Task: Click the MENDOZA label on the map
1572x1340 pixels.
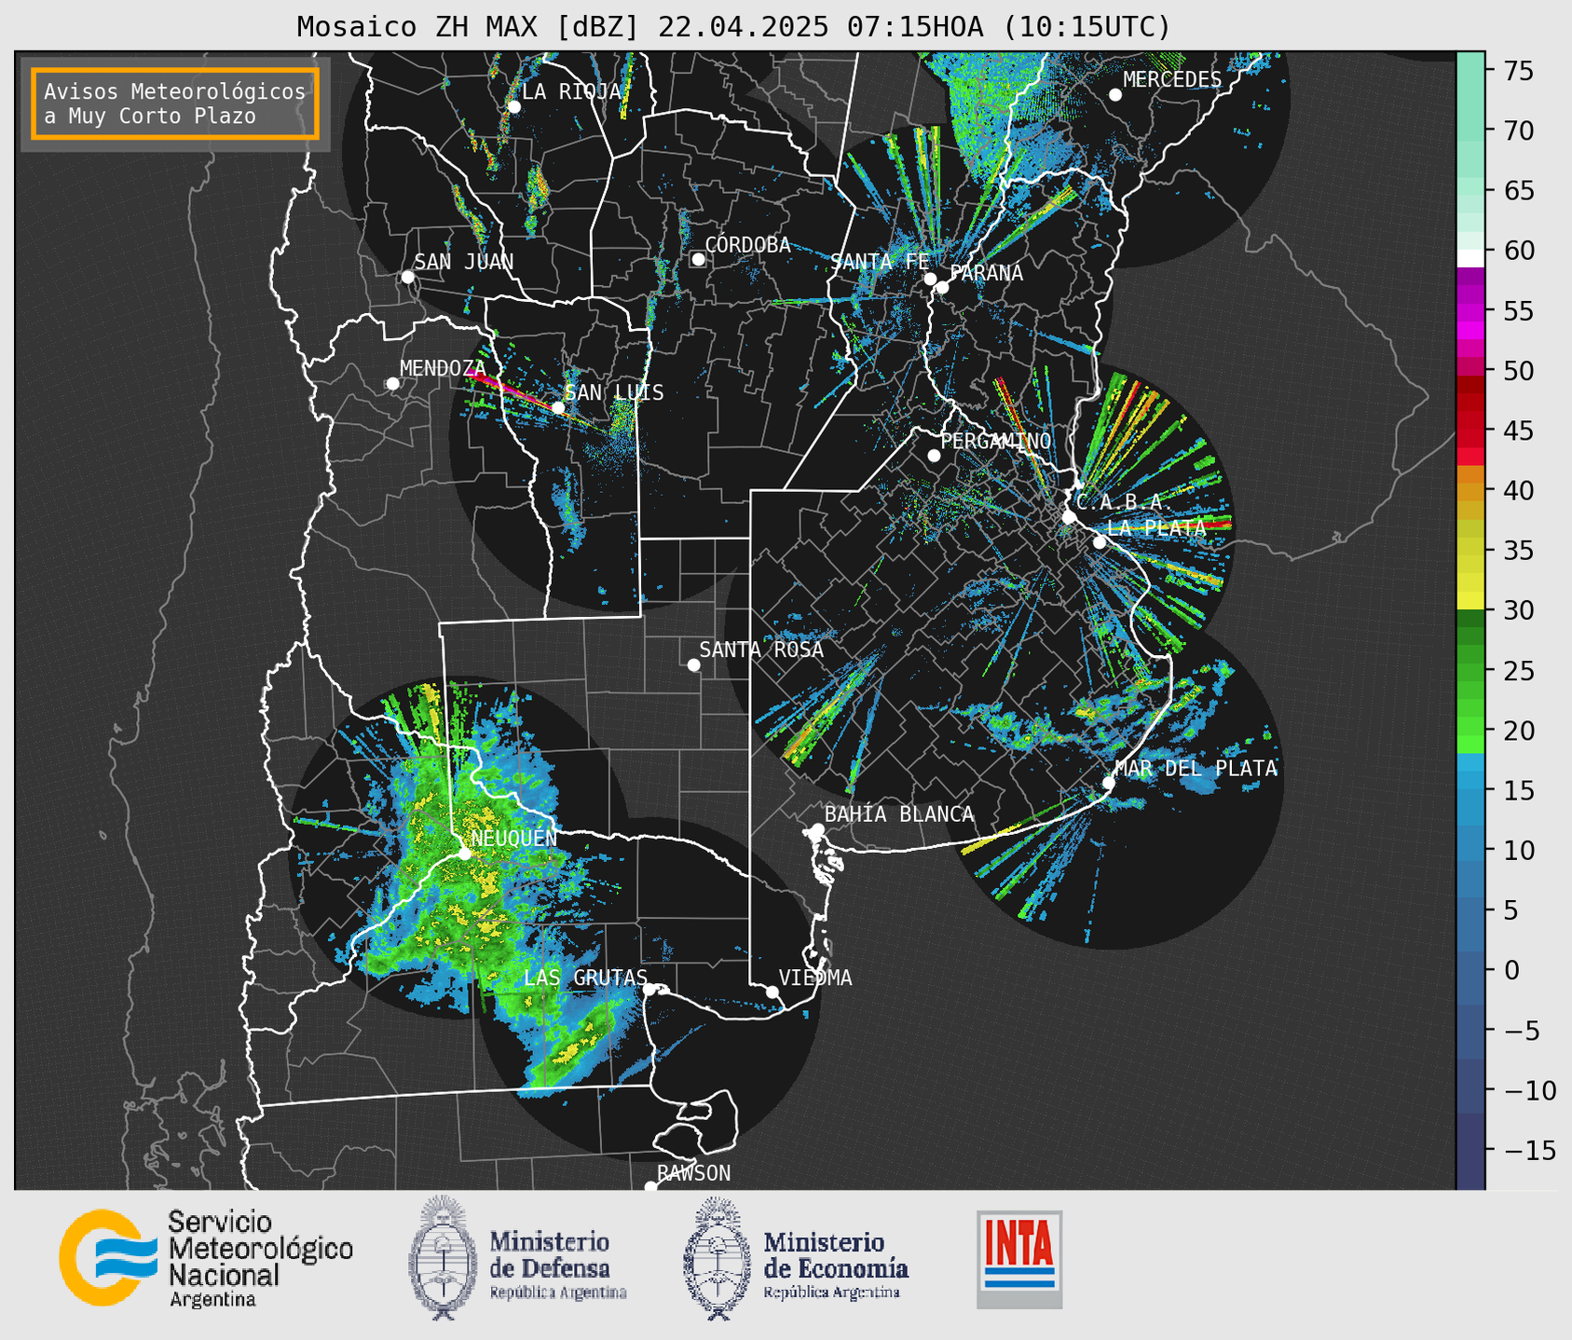Action: [444, 368]
